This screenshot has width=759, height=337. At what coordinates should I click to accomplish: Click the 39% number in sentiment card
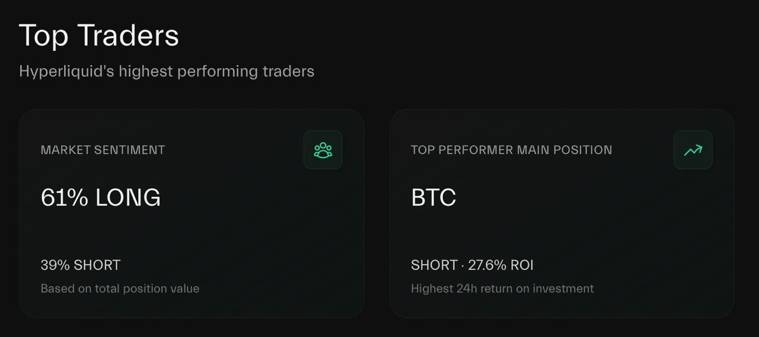pos(55,265)
